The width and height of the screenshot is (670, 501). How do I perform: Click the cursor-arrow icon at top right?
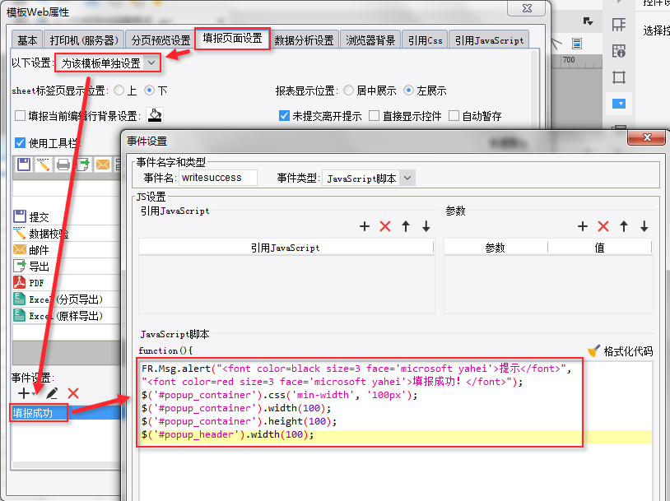[x=588, y=21]
